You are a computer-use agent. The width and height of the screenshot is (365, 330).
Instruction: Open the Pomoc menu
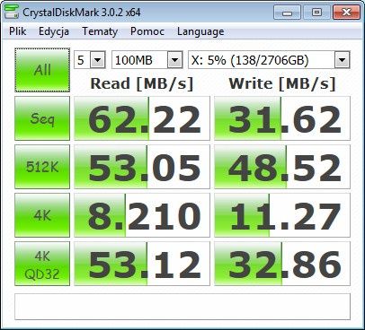(147, 31)
